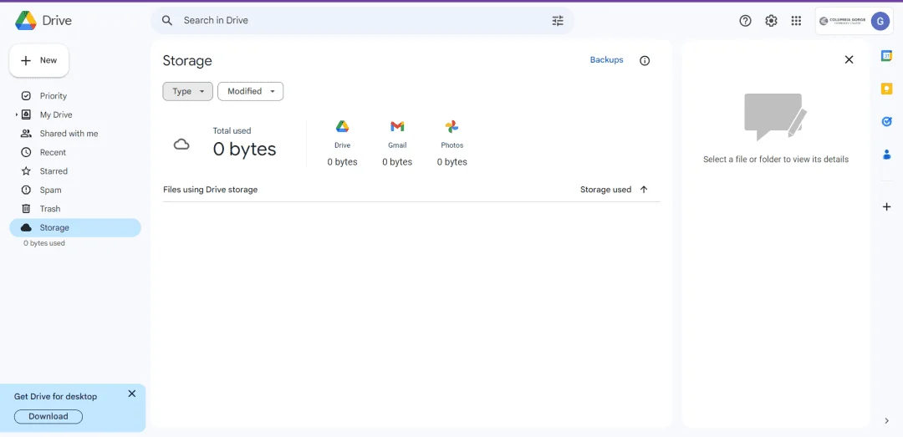The height and width of the screenshot is (437, 903).
Task: Click the 'Storage' page heading
Action: 187,61
